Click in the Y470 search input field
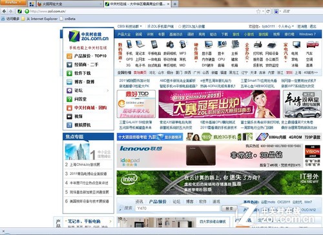Image resolution: width=323 pixels, height=235 pixels. (x=178, y=209)
